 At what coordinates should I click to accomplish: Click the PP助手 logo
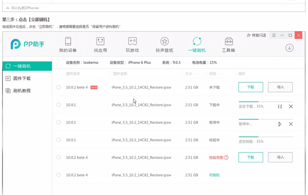27,44
